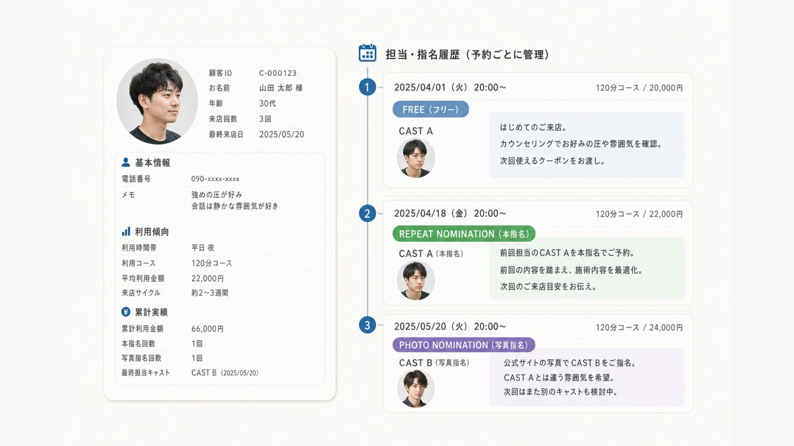Click the age value 30代
794x446 pixels.
pyautogui.click(x=268, y=103)
